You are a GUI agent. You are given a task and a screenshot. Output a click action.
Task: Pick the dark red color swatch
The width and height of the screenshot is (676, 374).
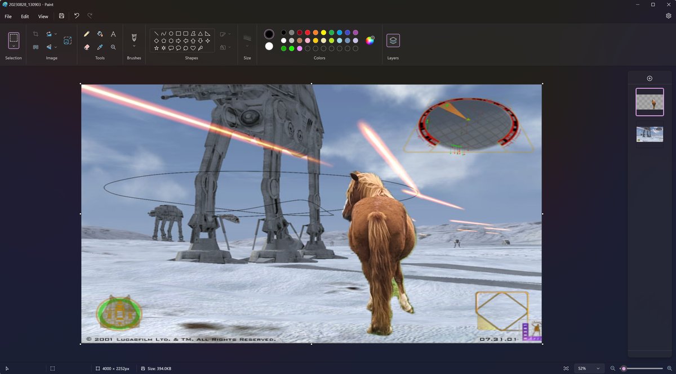(x=300, y=33)
